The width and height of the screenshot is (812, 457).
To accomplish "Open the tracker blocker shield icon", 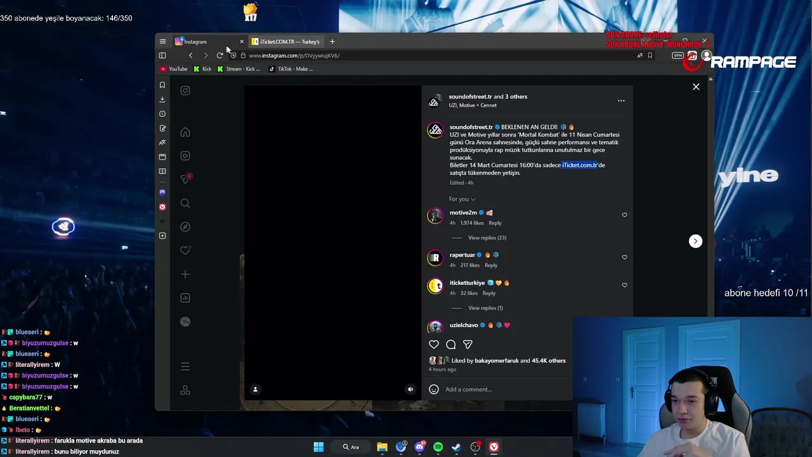I will tap(233, 55).
